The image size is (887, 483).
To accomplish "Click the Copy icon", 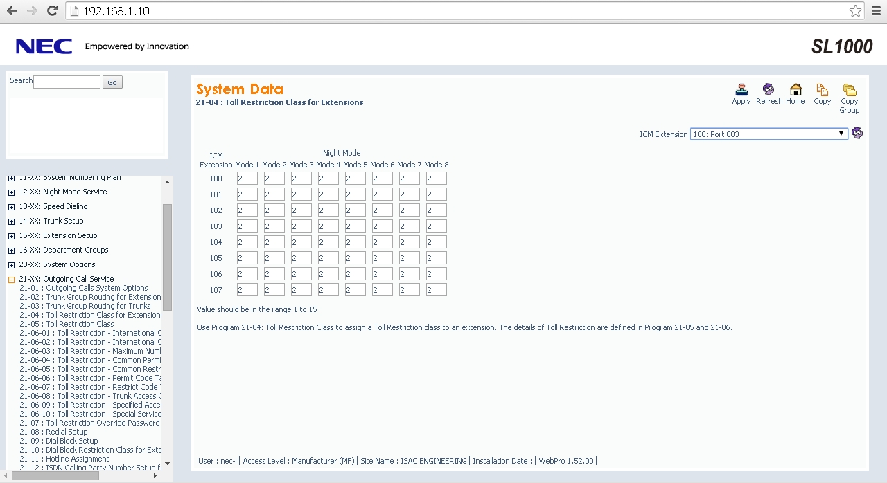I will coord(822,90).
